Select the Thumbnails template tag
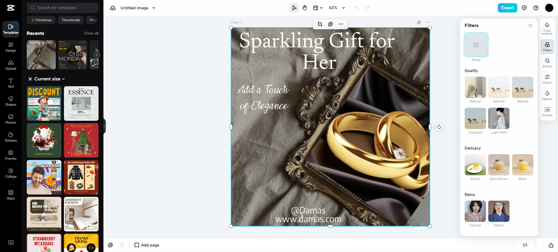 pyautogui.click(x=71, y=20)
